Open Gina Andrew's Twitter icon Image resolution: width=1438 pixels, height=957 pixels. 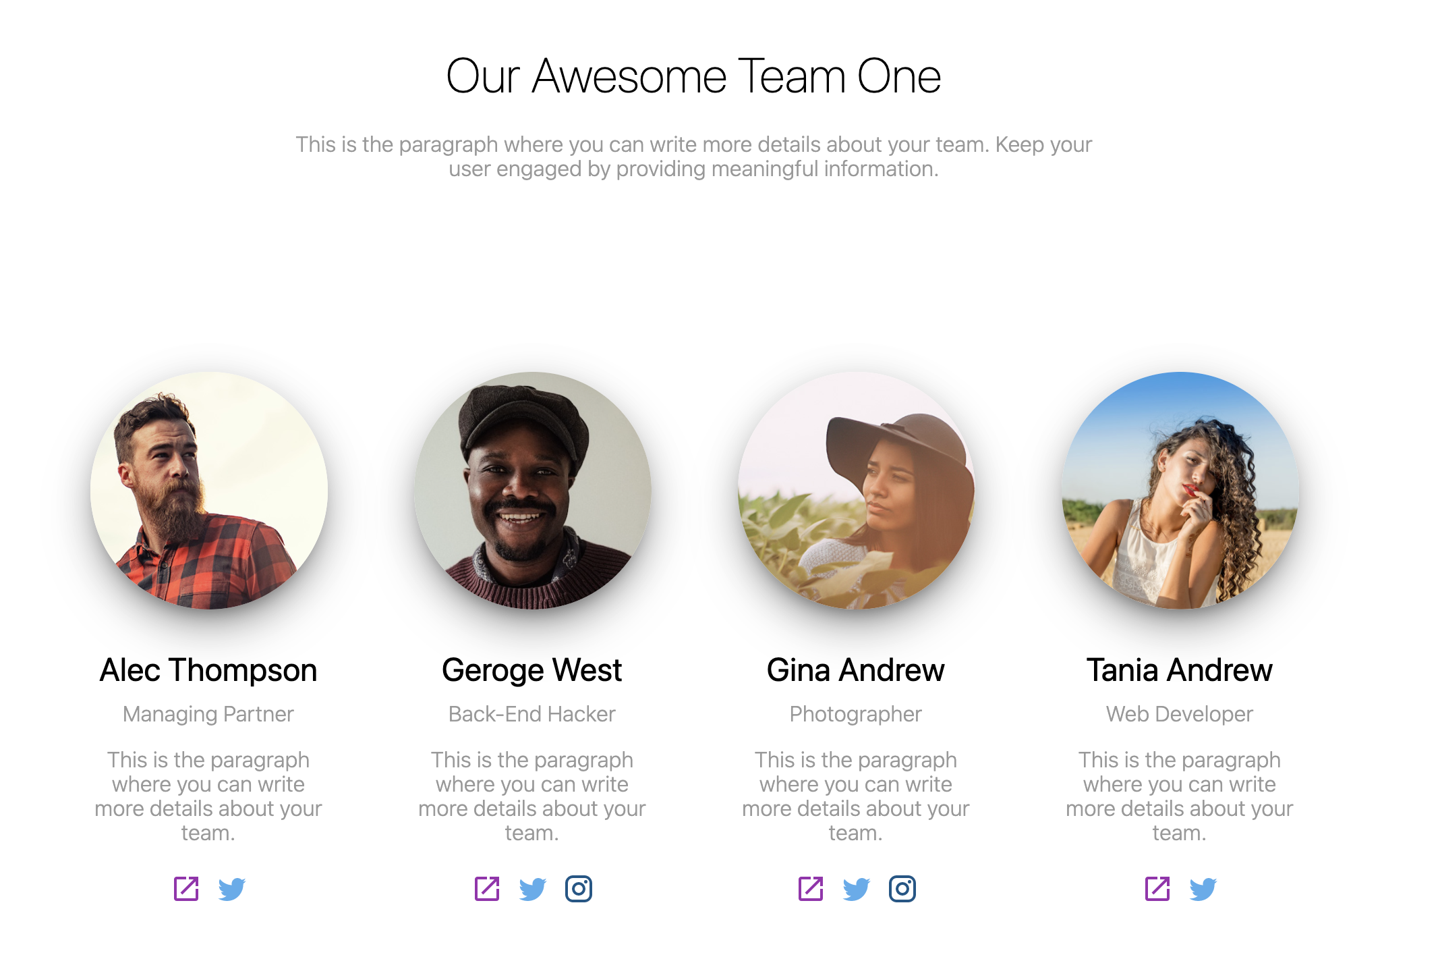(857, 889)
